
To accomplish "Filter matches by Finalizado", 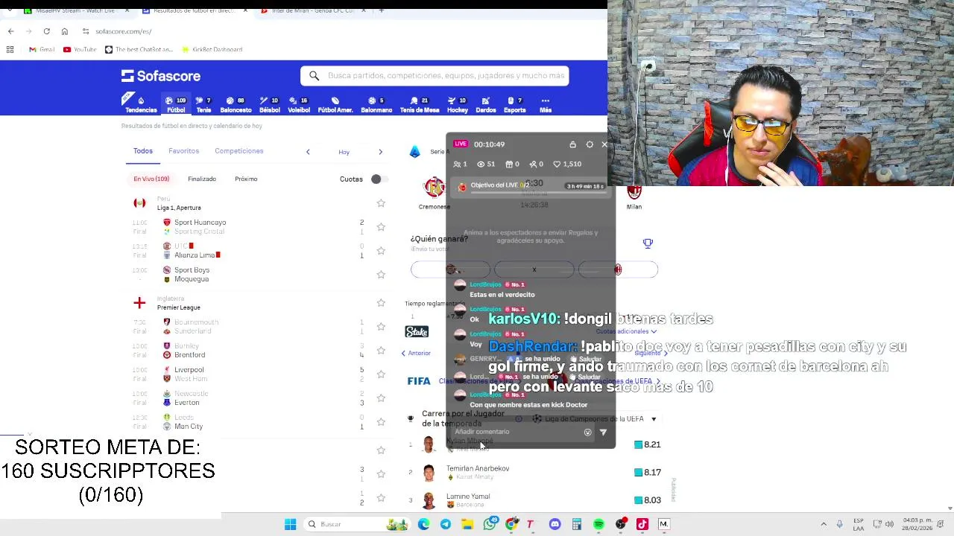I will [x=202, y=179].
